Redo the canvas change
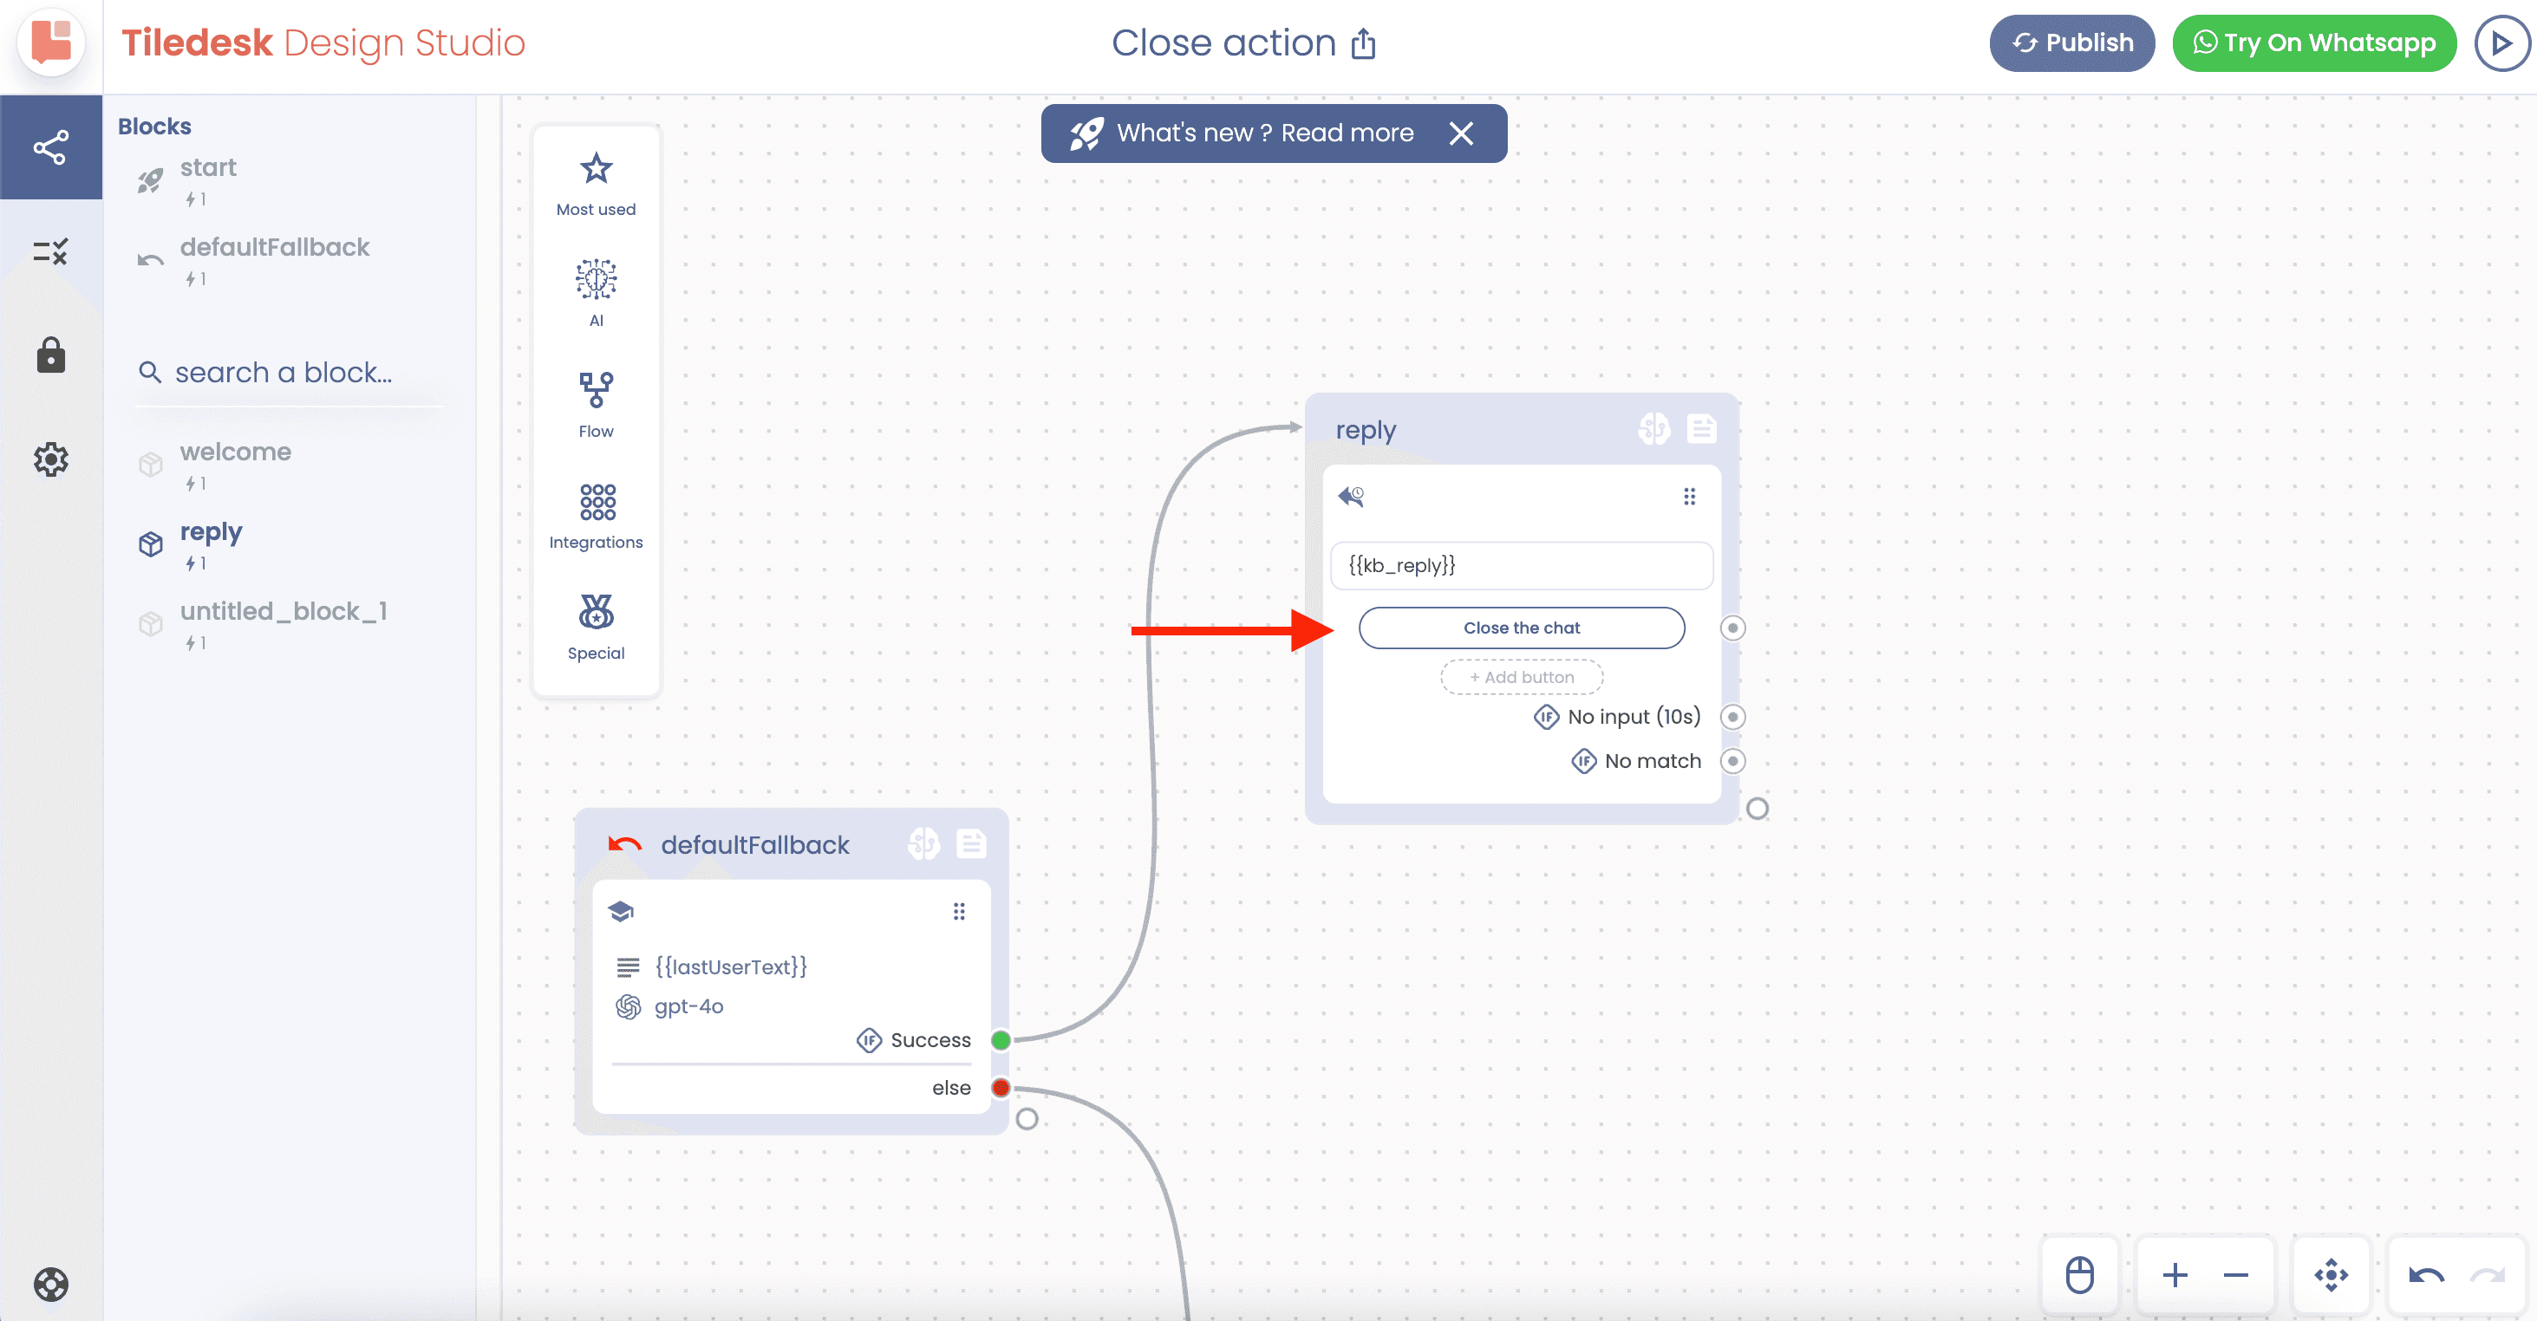2537x1321 pixels. [2487, 1275]
